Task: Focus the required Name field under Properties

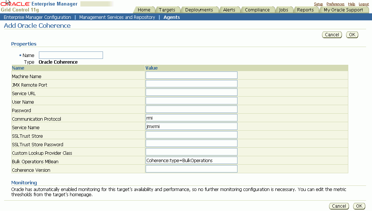Action: tap(71, 55)
